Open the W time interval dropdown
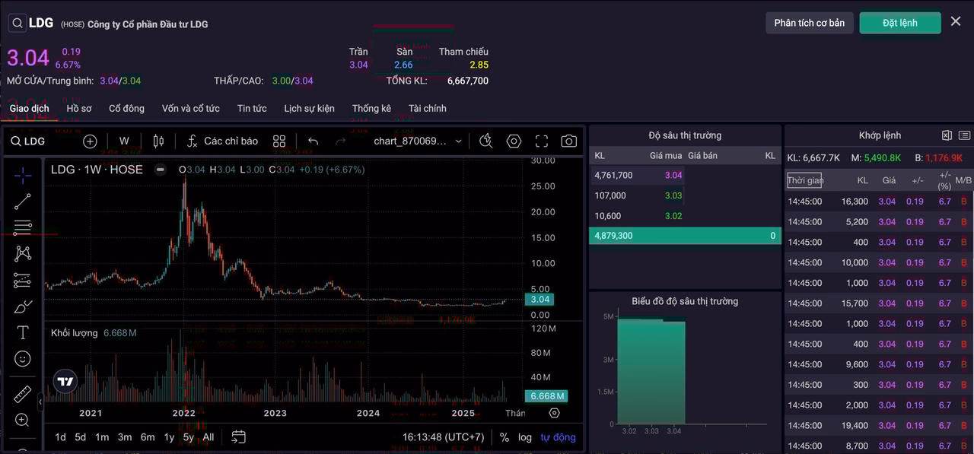 click(x=124, y=141)
